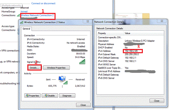Select the Link-local IPv6 Address row
The width and height of the screenshot is (169, 110).
[x=130, y=71]
